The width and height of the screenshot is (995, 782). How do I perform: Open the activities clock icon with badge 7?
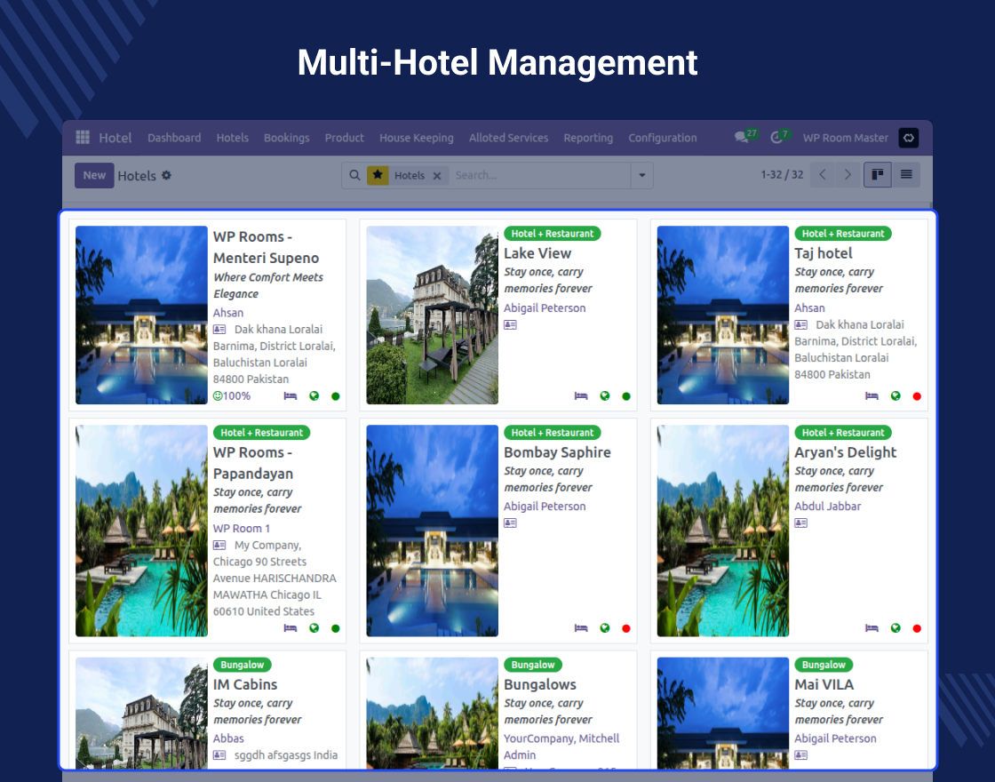click(x=777, y=138)
